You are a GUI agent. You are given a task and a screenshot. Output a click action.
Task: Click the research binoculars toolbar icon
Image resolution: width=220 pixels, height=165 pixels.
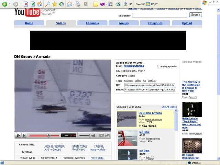(x=111, y=4)
